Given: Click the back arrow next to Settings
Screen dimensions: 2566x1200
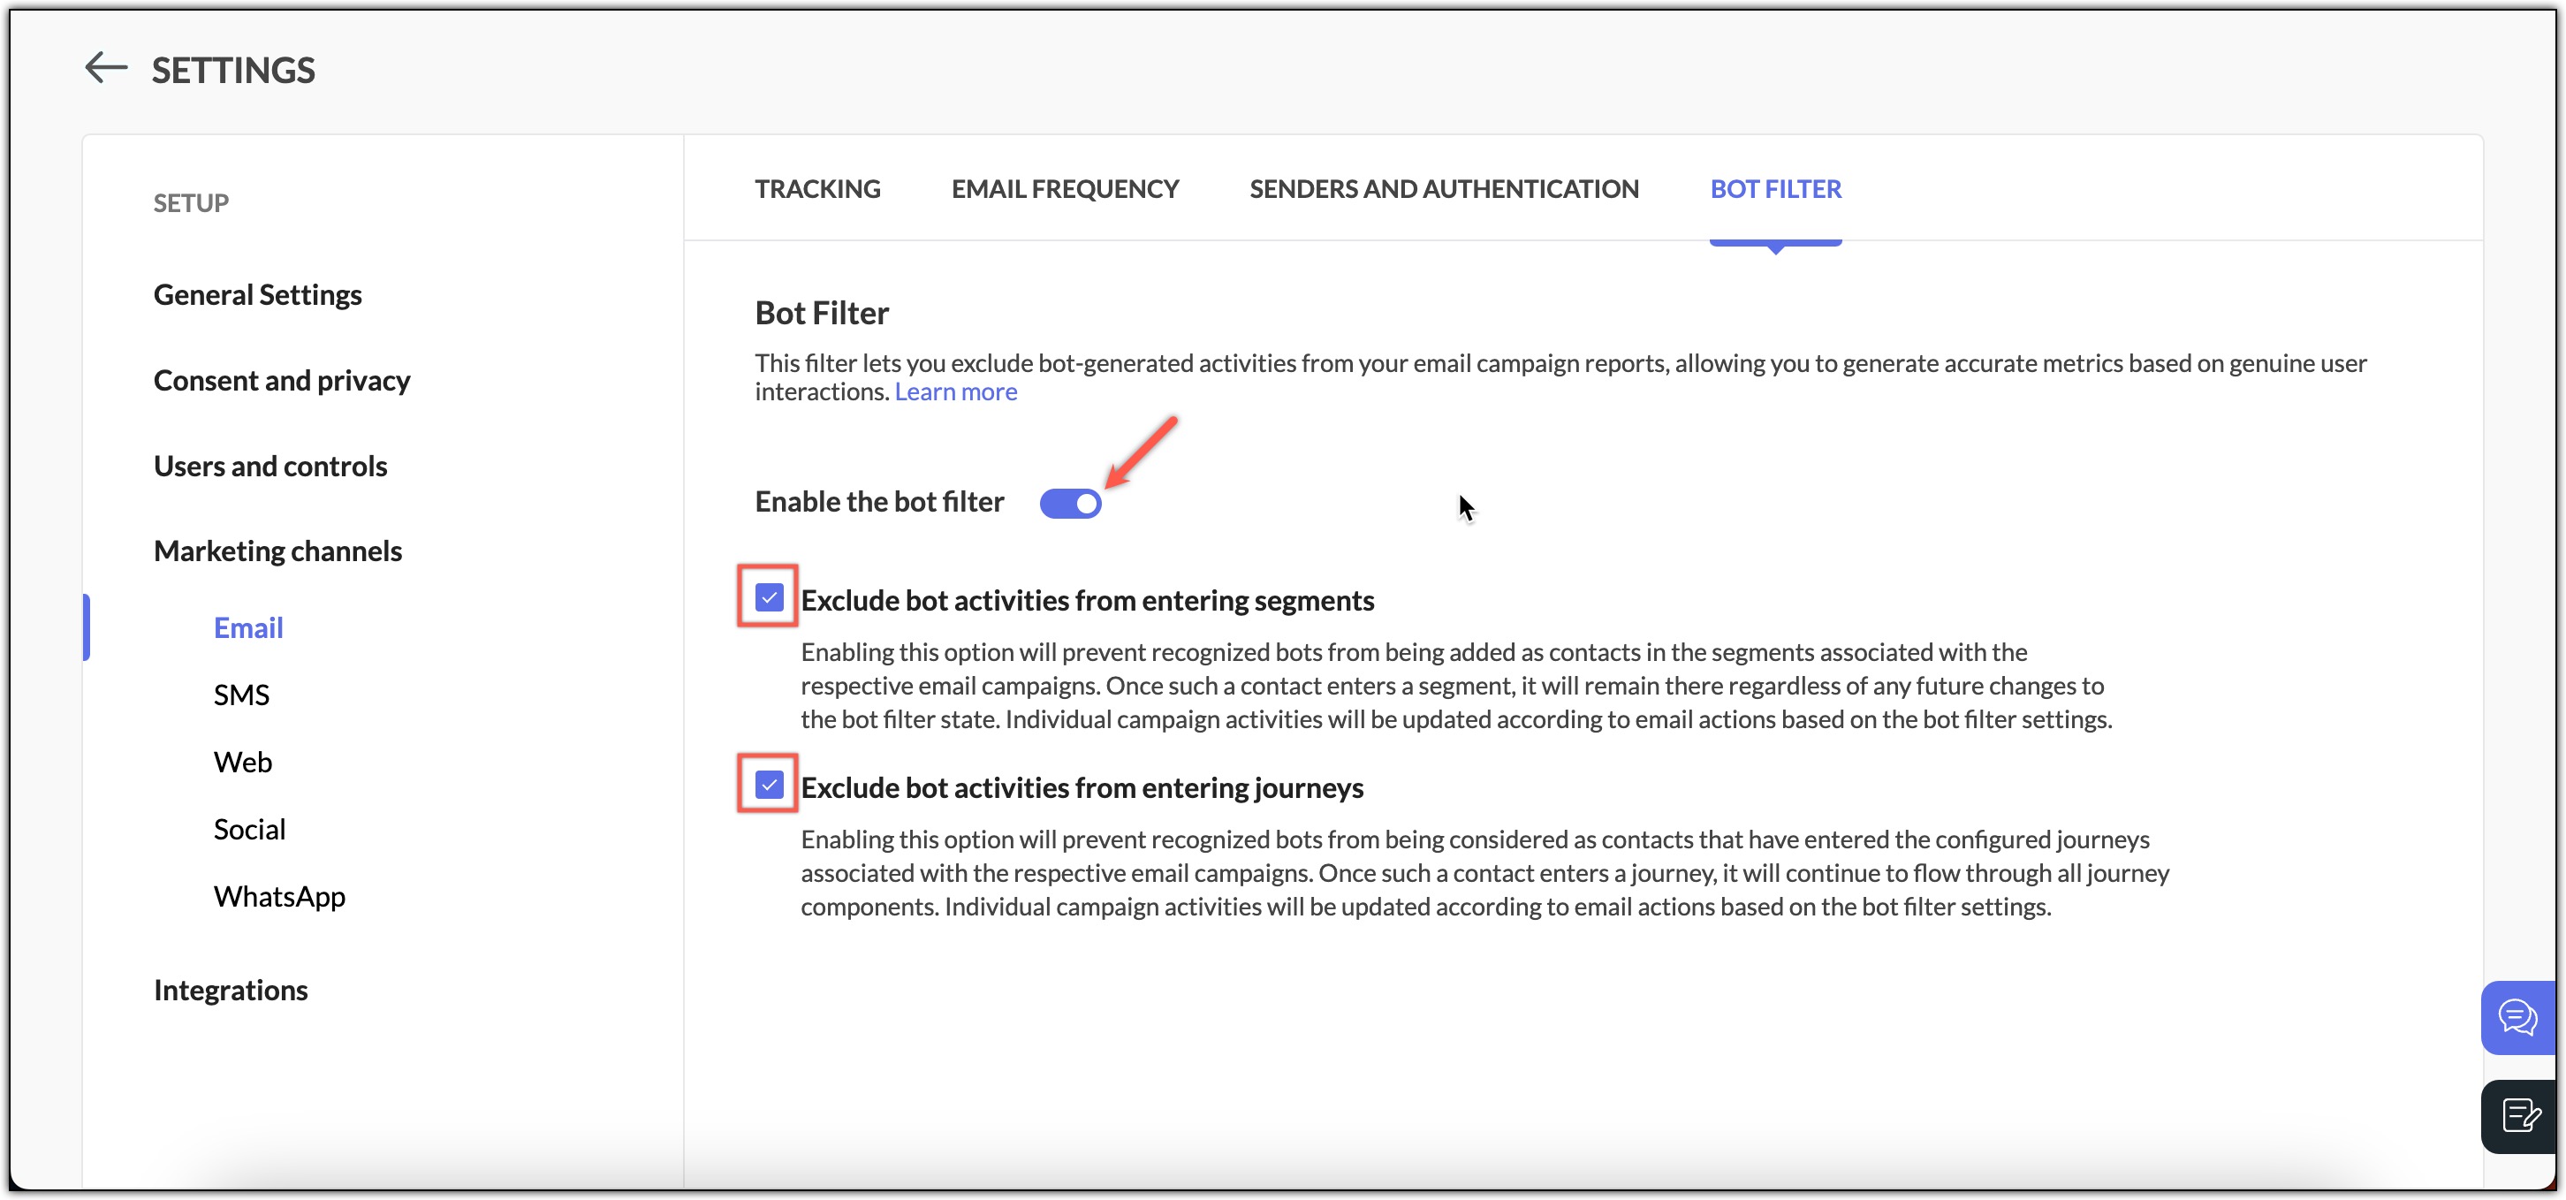Looking at the screenshot, I should (107, 69).
